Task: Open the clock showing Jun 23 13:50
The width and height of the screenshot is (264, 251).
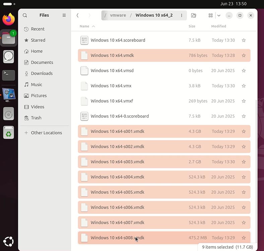Action: 234,4
